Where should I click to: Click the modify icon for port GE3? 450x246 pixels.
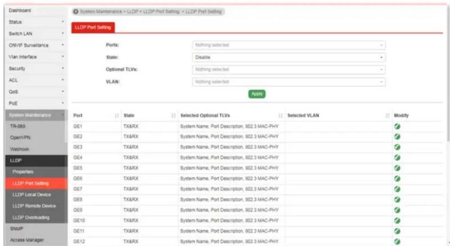pos(397,147)
